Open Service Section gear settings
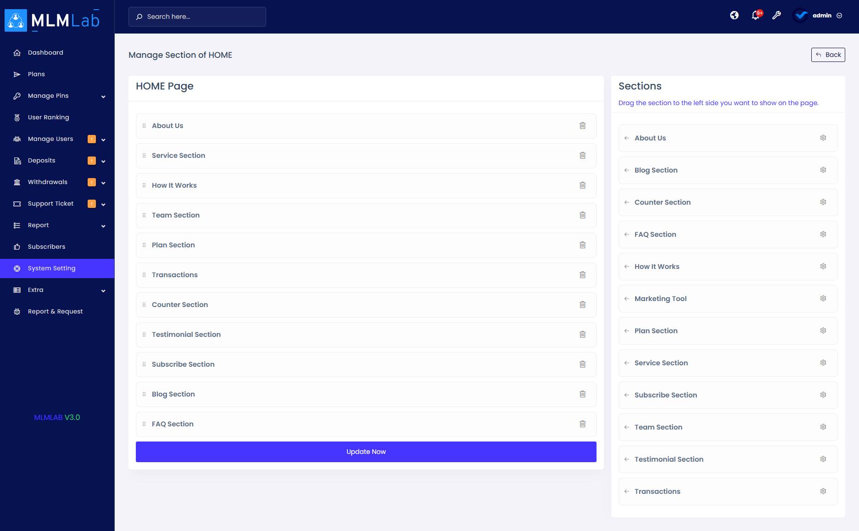 click(823, 363)
